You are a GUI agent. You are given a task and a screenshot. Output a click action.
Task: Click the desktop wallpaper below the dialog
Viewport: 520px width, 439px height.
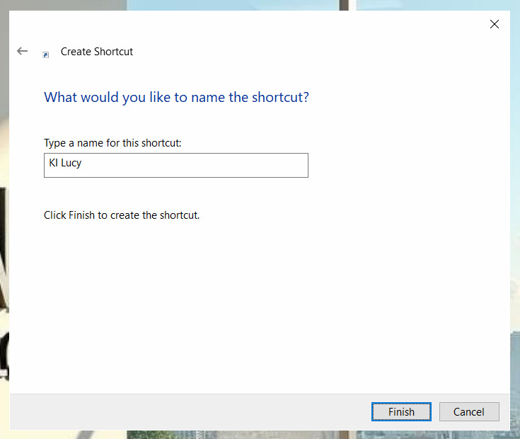click(x=283, y=433)
